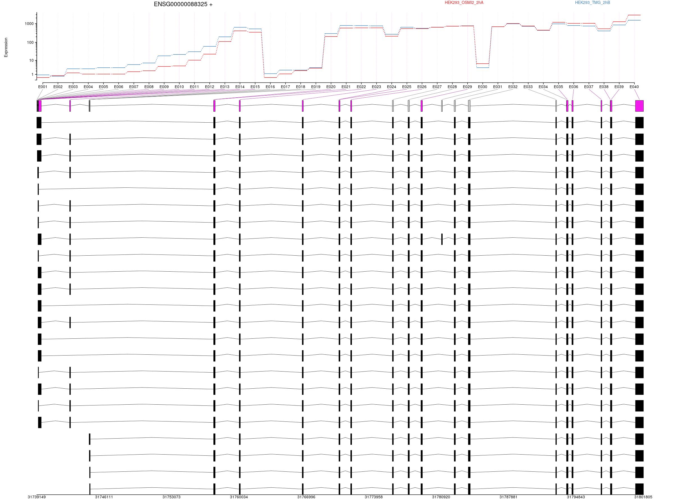The width and height of the screenshot is (674, 502).
Task: Click genomic coordinate 31780920
Action: click(x=441, y=498)
